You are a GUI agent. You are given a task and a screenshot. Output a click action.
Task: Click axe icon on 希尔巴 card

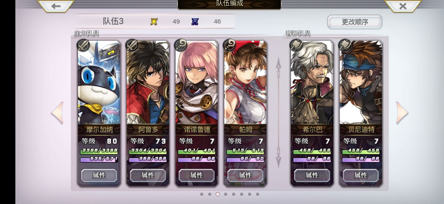pos(296,45)
